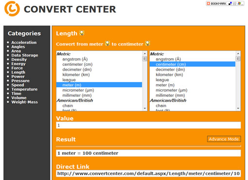
Task: Click the from list scroll down arrow
Action: pos(145,108)
